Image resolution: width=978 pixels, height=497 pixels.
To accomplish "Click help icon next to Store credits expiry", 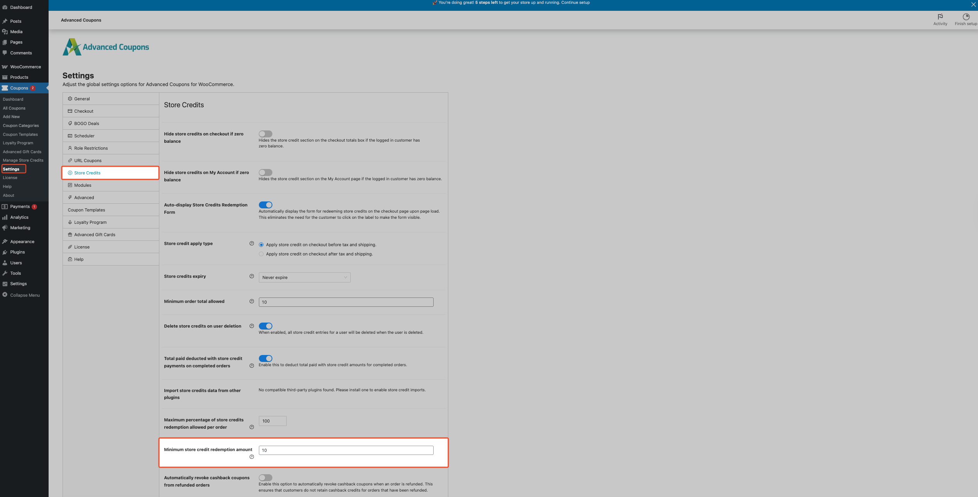I will pos(252,276).
